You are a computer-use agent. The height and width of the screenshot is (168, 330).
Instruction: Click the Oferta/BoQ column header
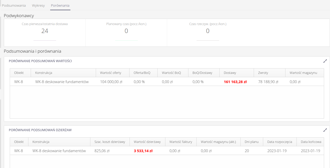click(x=142, y=73)
